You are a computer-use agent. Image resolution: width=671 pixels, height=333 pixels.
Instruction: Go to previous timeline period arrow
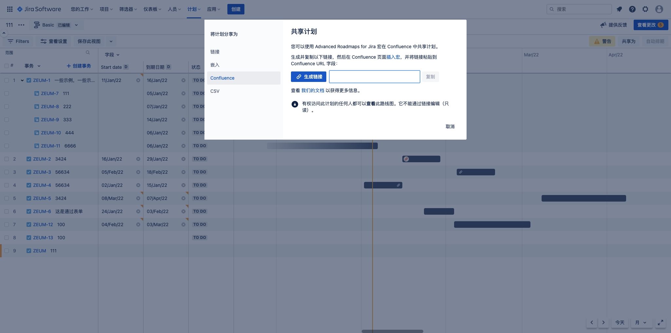pos(592,323)
